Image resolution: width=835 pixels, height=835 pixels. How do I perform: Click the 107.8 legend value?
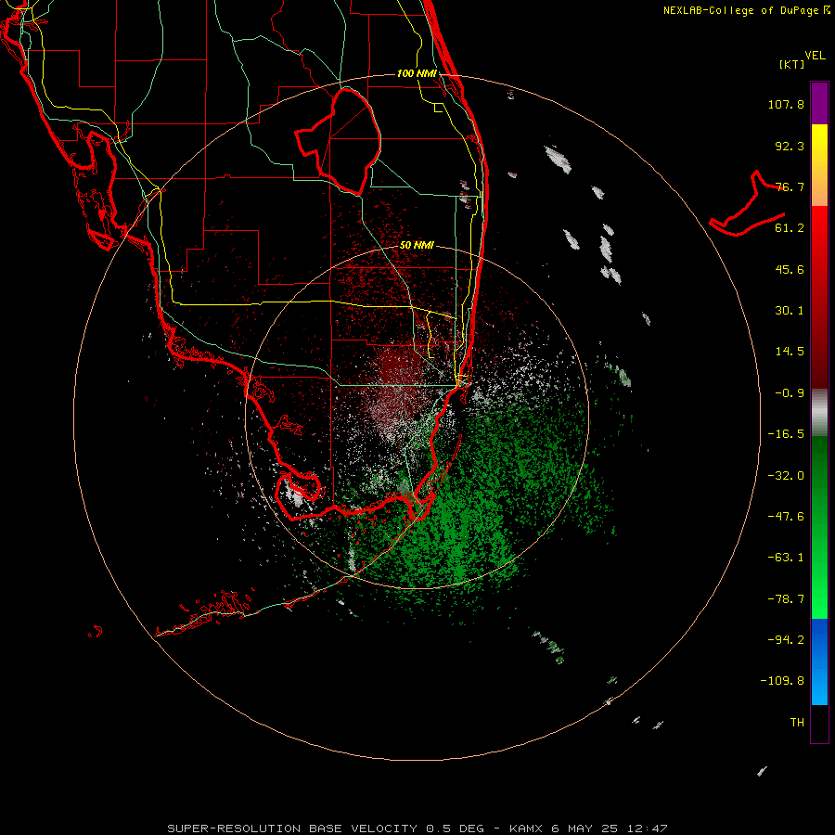(786, 104)
